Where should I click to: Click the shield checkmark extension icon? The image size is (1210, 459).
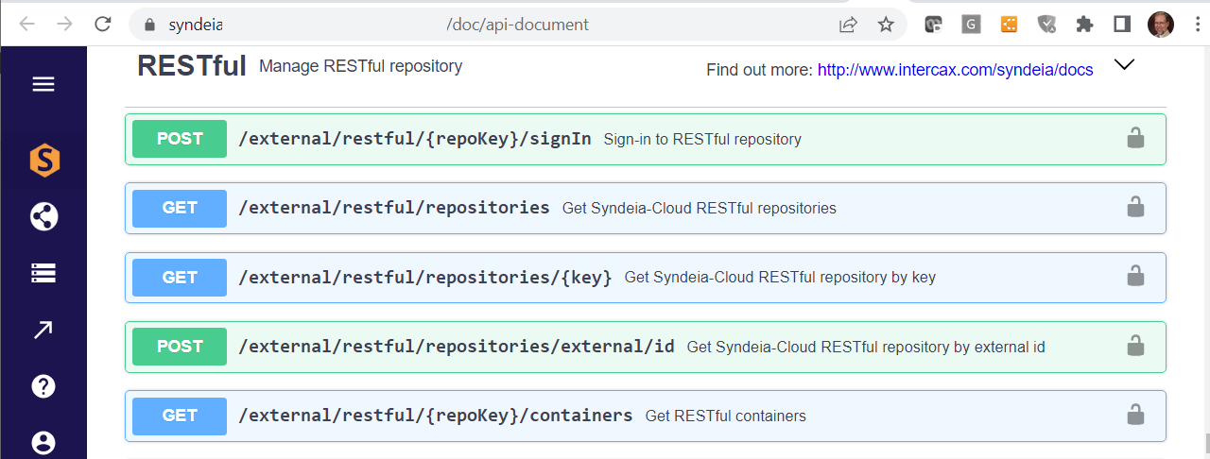click(x=1046, y=25)
